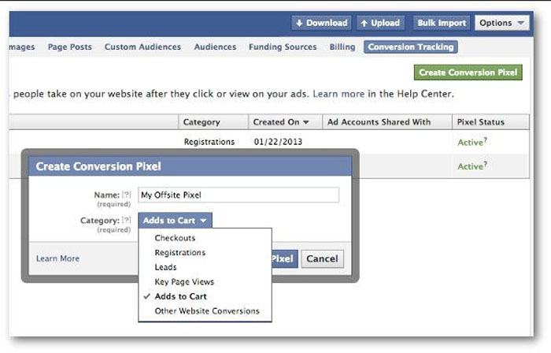Expand the Options dropdown

(502, 23)
